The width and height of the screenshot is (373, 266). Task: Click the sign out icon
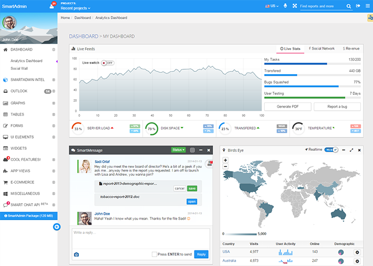click(x=358, y=6)
